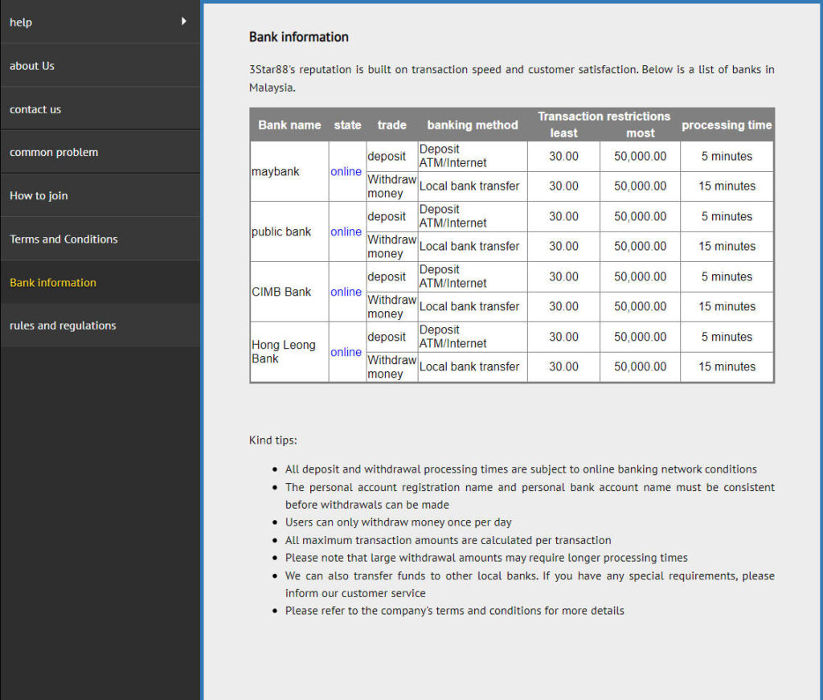Click maybank Withdraw money cell
Screen dimensions: 823x700
pos(392,186)
